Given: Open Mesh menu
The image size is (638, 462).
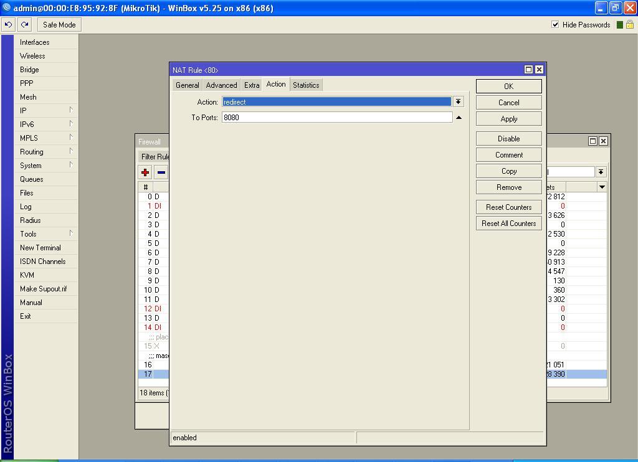Looking at the screenshot, I should 45,97.
